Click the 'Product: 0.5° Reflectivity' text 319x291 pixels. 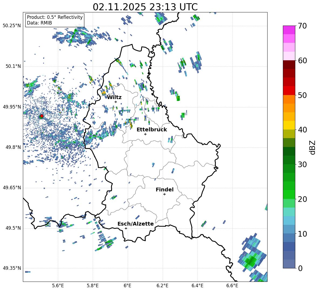coord(55,17)
